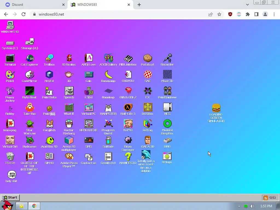Open the CodeMirror icon
The height and width of the screenshot is (210, 280).
(30, 77)
